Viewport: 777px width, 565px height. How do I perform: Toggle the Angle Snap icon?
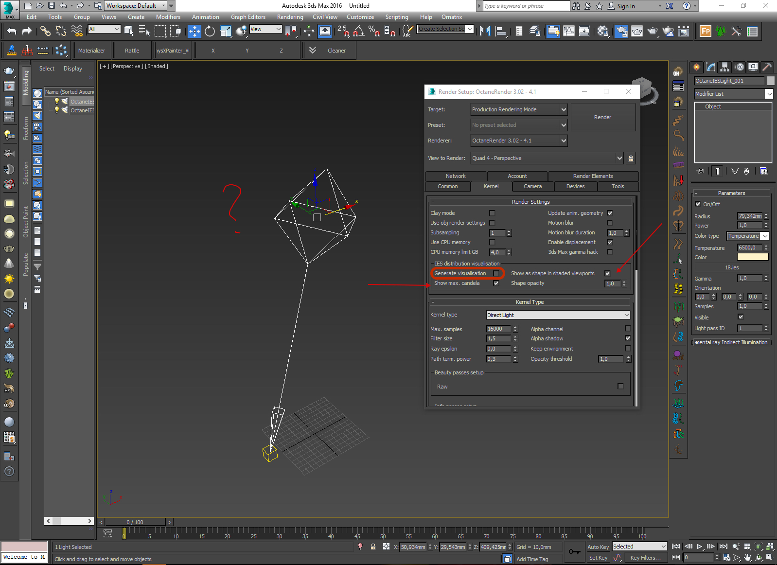point(358,31)
